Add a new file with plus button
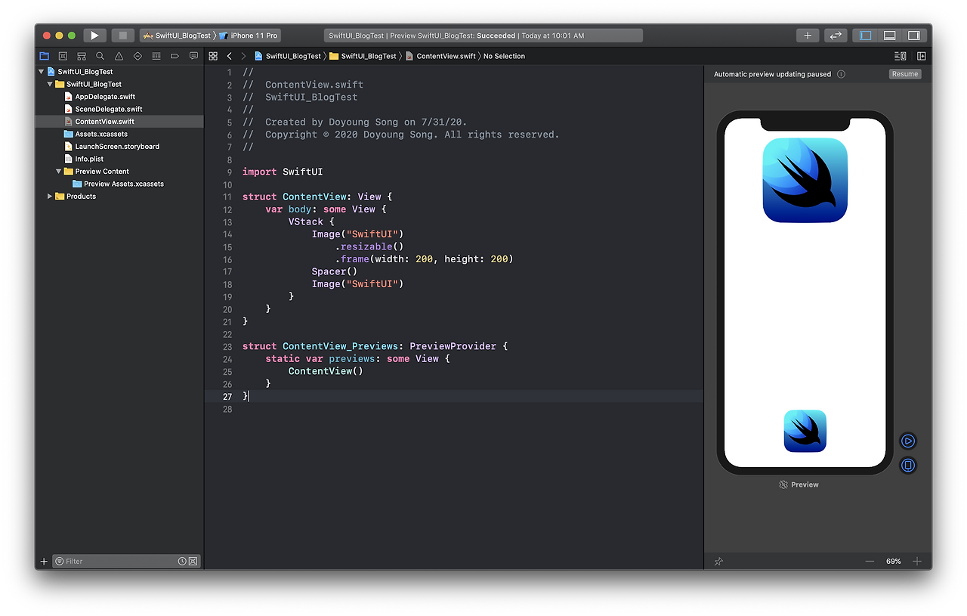This screenshot has width=967, height=616. 44,562
